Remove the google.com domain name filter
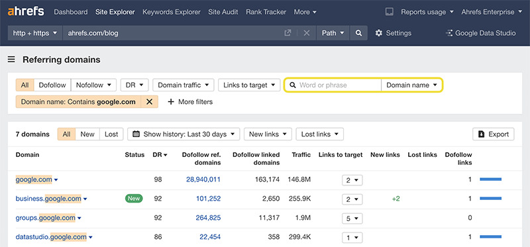 tap(150, 102)
